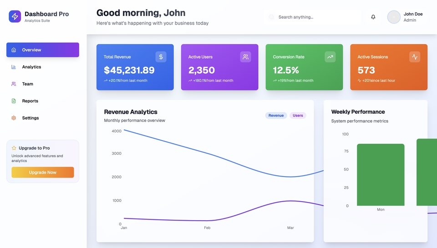Click the trending arrow icon on Conversion Rate
Image resolution: width=437 pixels, height=248 pixels.
330,57
